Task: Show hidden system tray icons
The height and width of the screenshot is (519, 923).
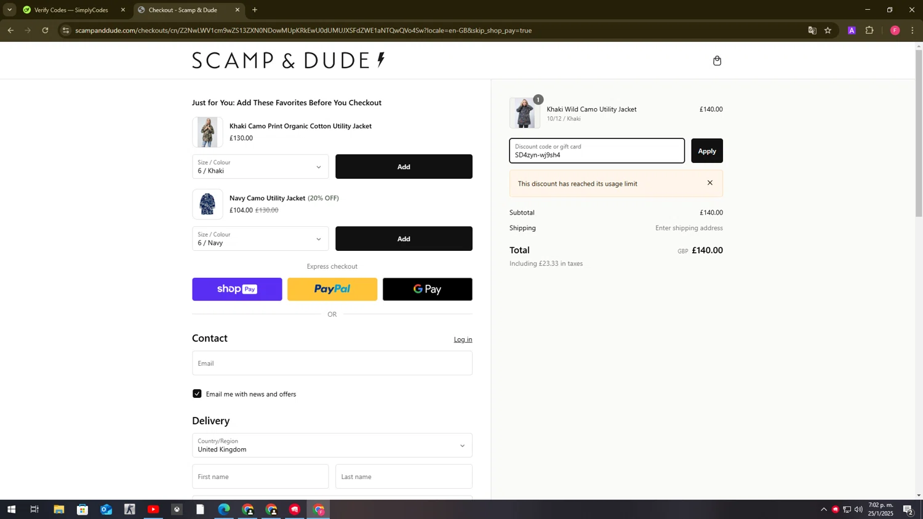Action: click(824, 509)
